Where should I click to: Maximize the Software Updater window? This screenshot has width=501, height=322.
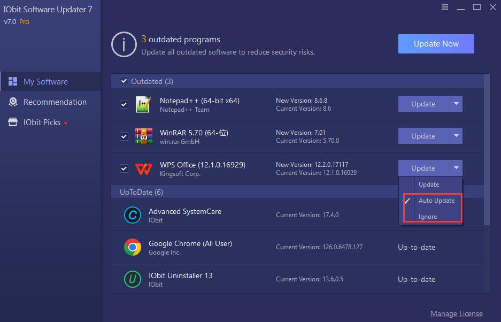click(477, 7)
